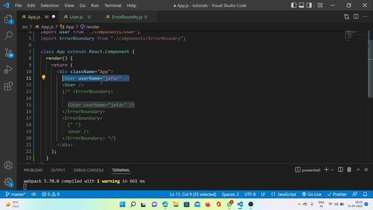Open the Manage gear icon
373x210 pixels.
pyautogui.click(x=8, y=182)
